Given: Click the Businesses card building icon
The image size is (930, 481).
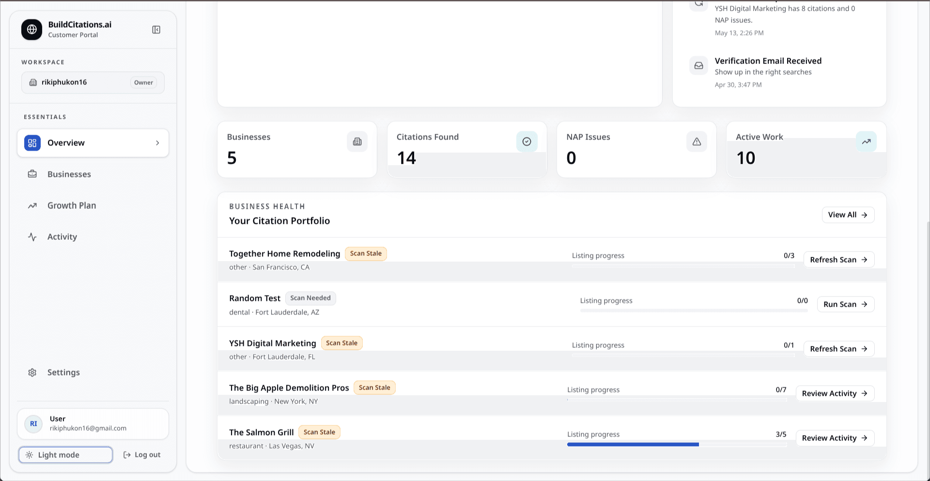Looking at the screenshot, I should coord(357,142).
